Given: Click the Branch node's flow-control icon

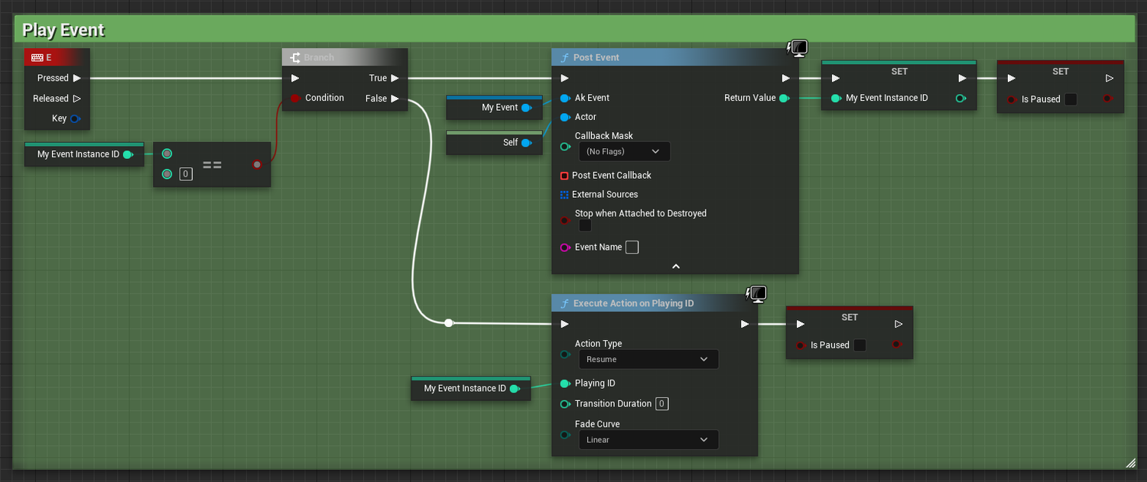Looking at the screenshot, I should coord(294,57).
